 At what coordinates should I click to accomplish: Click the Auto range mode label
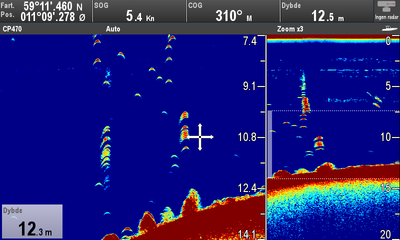(x=113, y=29)
